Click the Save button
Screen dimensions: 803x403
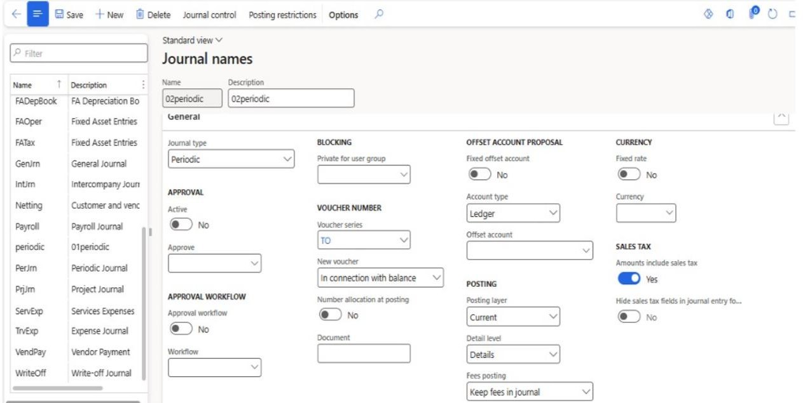69,15
